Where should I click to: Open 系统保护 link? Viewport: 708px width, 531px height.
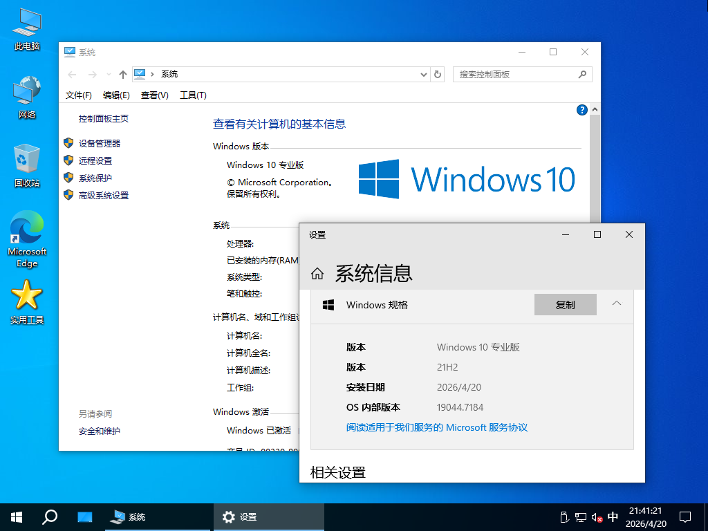[x=95, y=178]
